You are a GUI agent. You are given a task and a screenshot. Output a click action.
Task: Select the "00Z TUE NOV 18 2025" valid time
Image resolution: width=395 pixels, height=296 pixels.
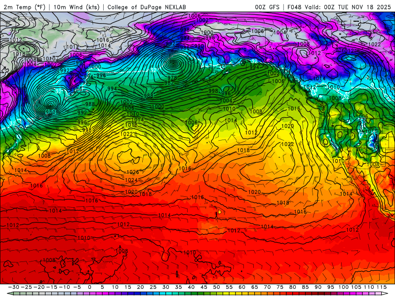click(357, 7)
